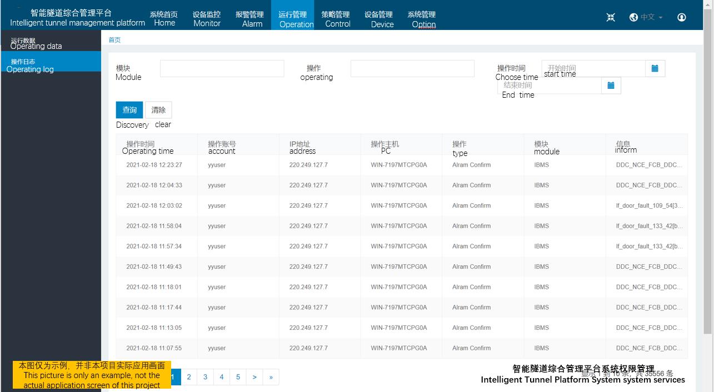Go to page 3
Image resolution: width=714 pixels, height=392 pixels.
pyautogui.click(x=205, y=377)
